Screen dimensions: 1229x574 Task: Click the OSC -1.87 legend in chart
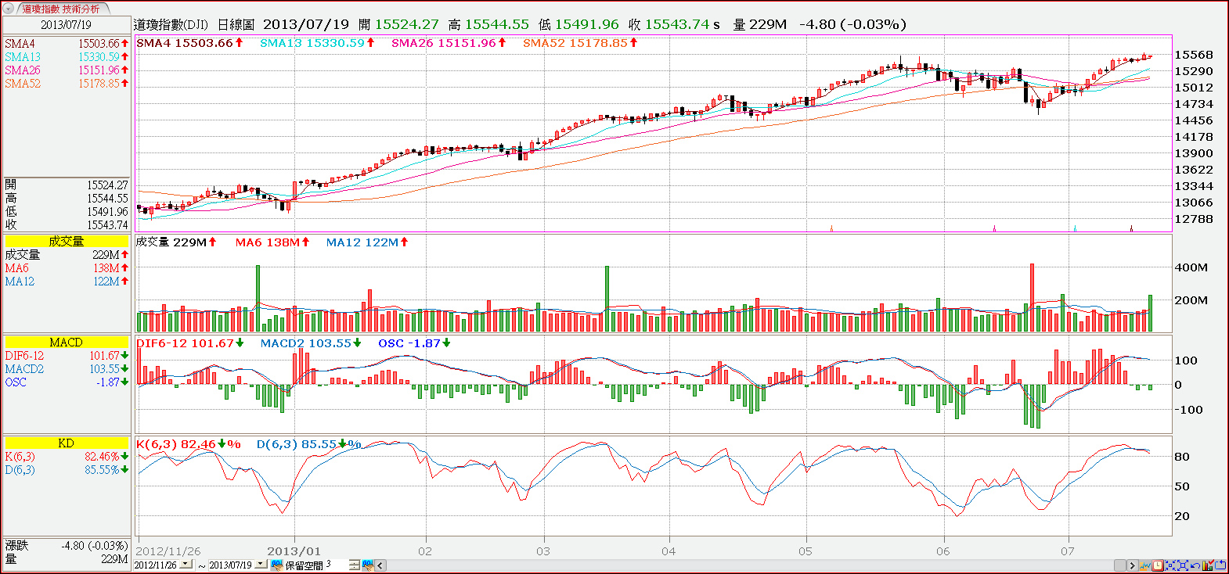(x=414, y=343)
